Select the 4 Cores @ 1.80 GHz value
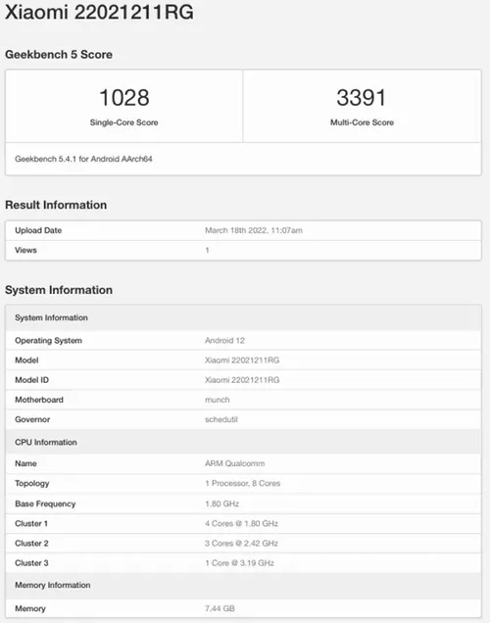Viewport: 490px width, 623px height. click(x=241, y=524)
